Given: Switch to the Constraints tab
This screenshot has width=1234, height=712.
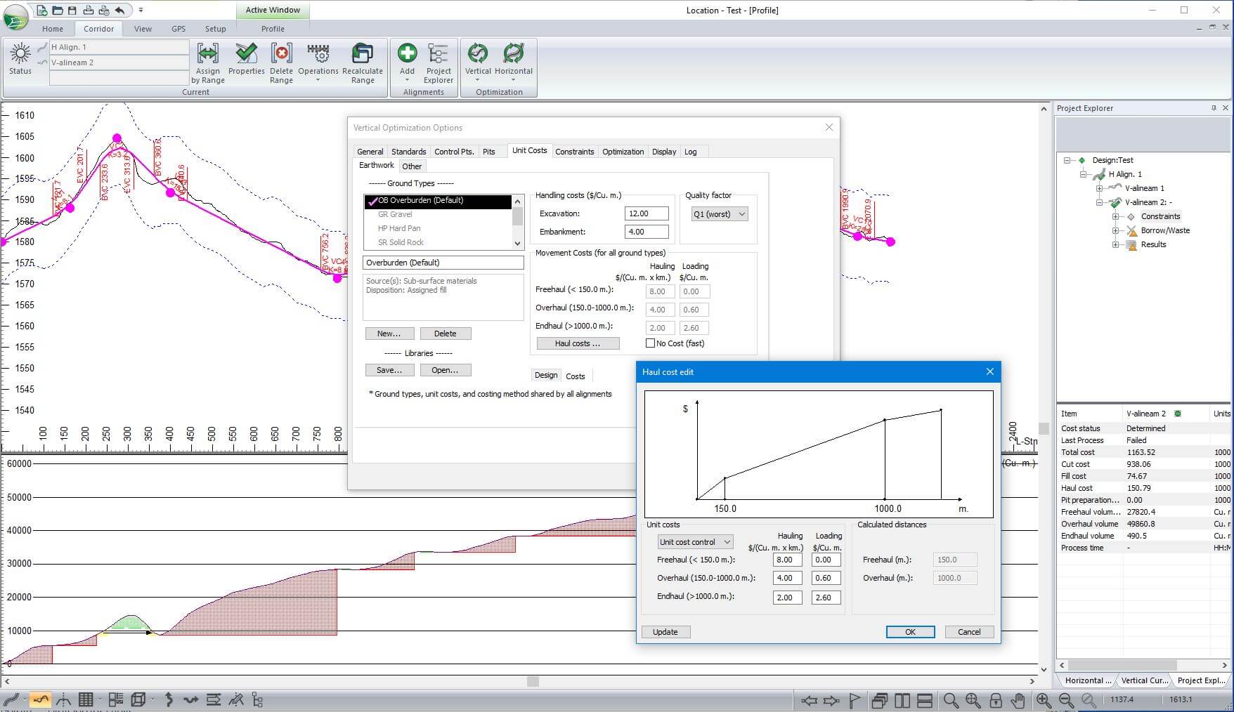Looking at the screenshot, I should (x=574, y=152).
